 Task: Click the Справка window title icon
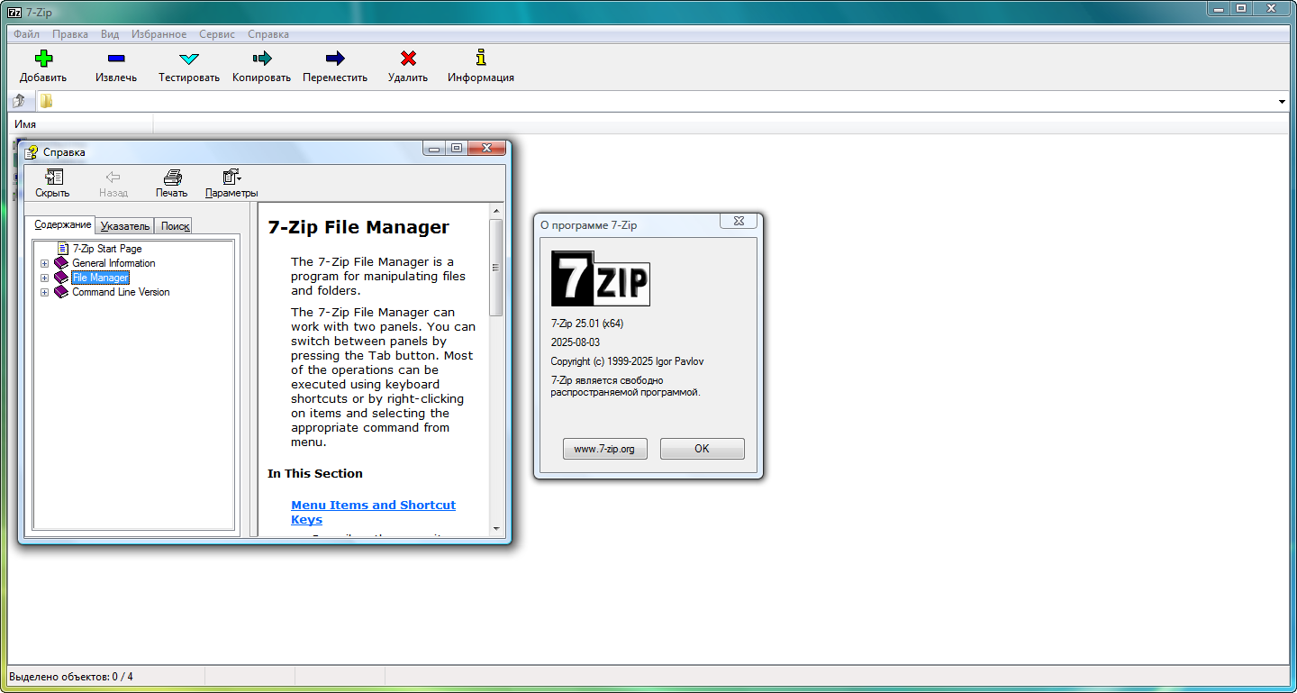32,152
